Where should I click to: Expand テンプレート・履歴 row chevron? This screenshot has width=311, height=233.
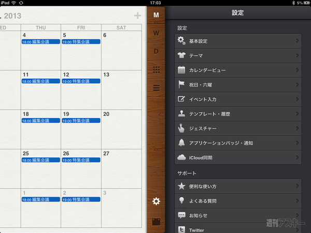(x=298, y=113)
